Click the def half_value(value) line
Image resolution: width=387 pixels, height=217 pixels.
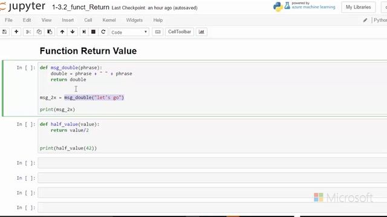70,124
